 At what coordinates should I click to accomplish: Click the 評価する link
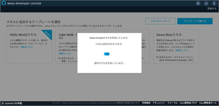click(x=212, y=9)
